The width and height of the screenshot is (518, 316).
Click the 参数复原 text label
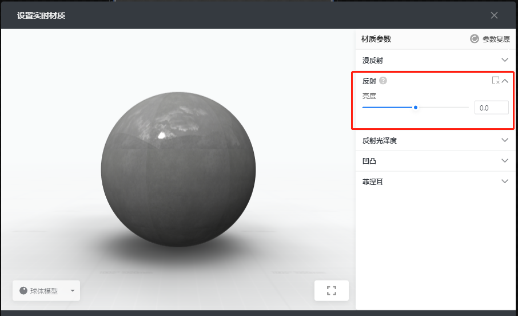coord(496,39)
